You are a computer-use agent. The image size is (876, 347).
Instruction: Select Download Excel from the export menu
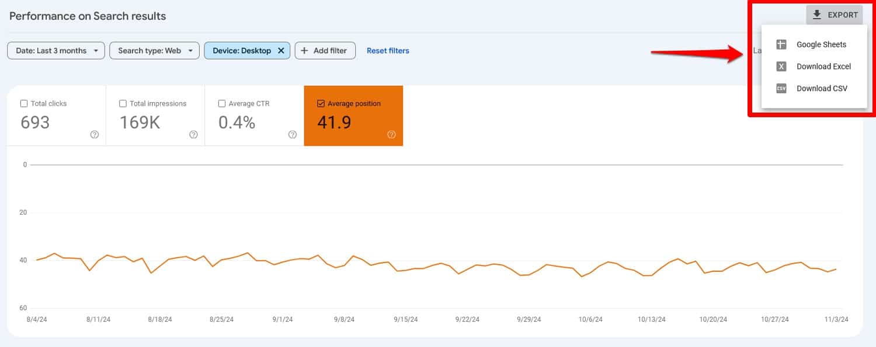[823, 66]
